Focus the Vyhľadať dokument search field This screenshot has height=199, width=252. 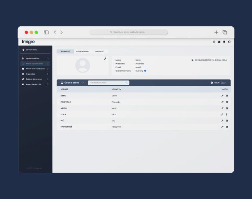click(109, 83)
